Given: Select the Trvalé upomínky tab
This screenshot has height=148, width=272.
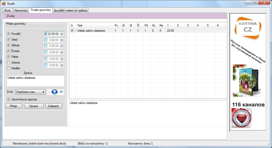Looking at the screenshot, I should pyautogui.click(x=41, y=10).
